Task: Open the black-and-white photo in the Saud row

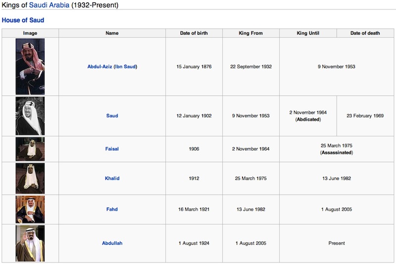Action: [x=30, y=116]
